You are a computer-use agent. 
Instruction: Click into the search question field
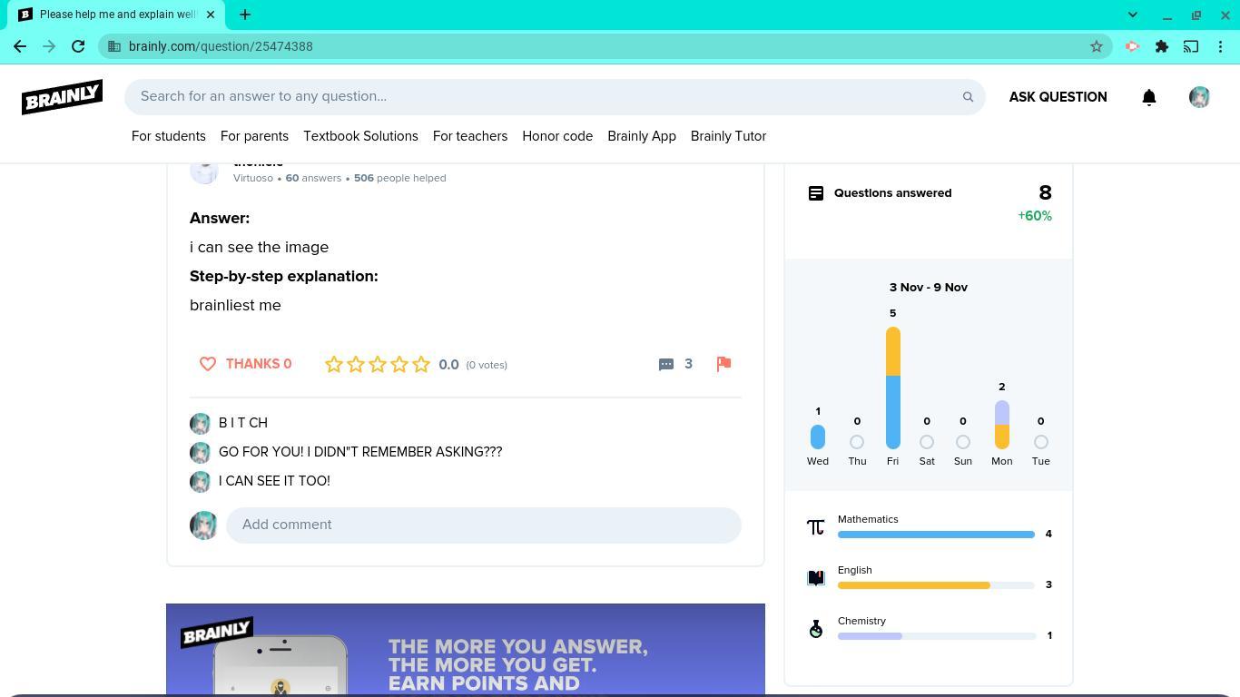555,97
